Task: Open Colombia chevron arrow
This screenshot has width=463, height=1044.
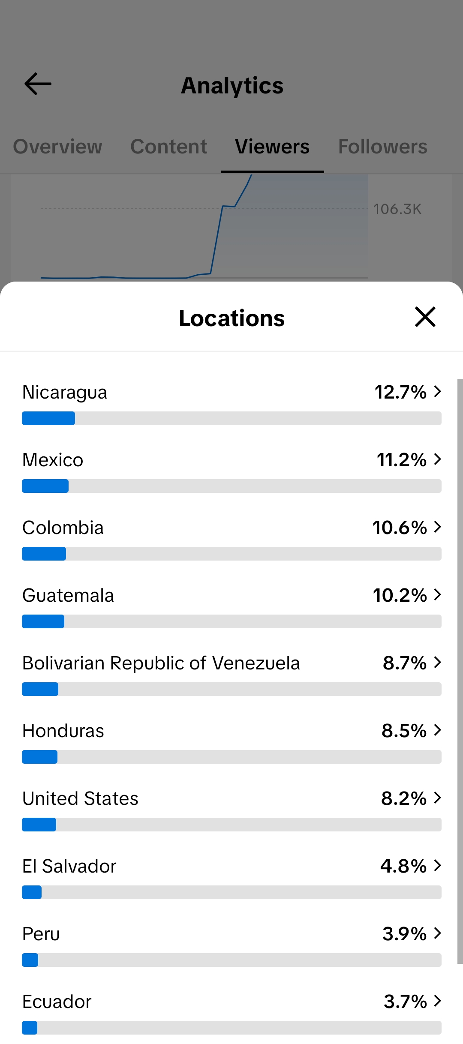Action: point(437,527)
